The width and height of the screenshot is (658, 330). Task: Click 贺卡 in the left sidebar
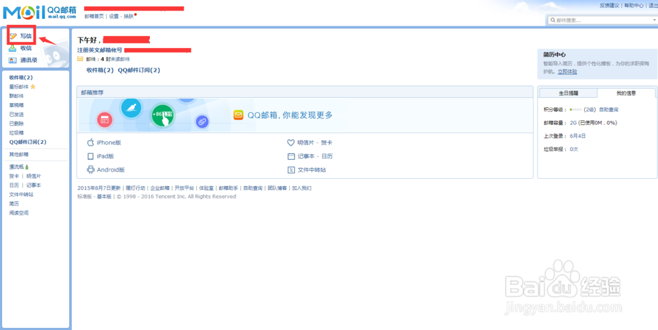[14, 176]
